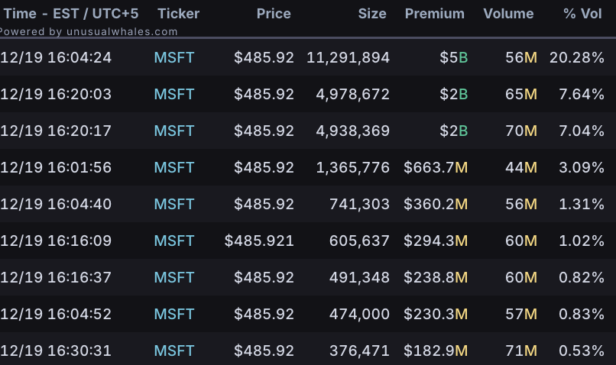Viewport: 616px width, 365px height.
Task: Click the $294.3M premium cell
Action: [436, 241]
